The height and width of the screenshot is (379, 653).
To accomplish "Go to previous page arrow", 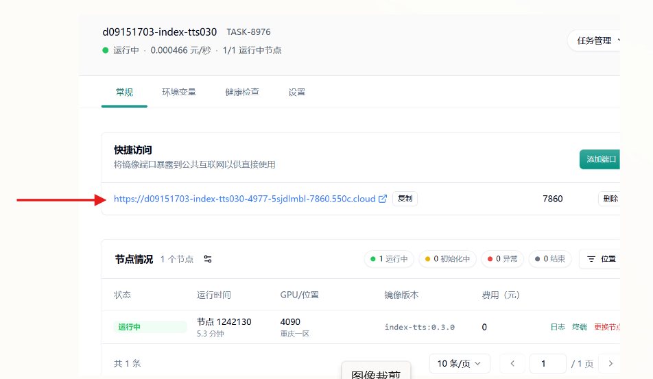I will coord(512,363).
